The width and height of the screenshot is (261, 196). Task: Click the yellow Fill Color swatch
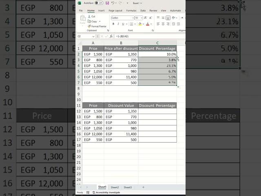140,24
